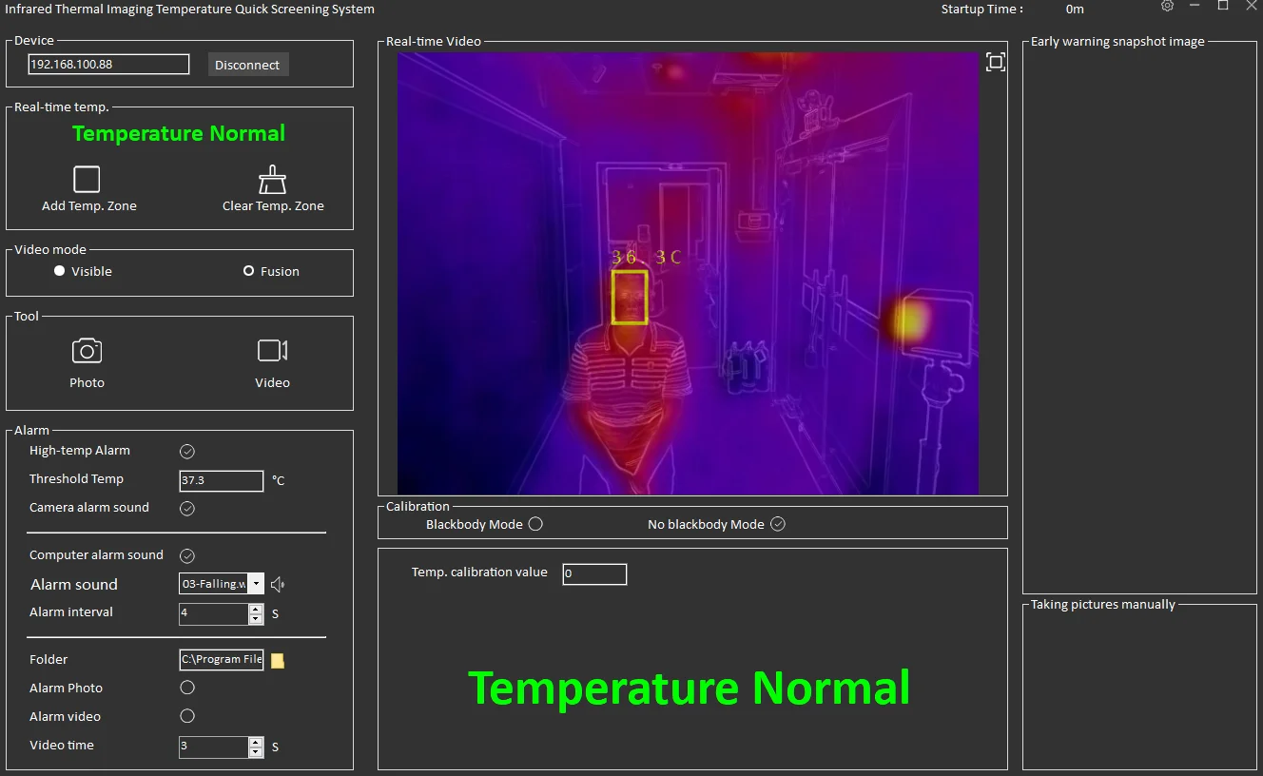Image resolution: width=1263 pixels, height=776 pixels.
Task: Open settings gear in title bar
Action: [x=1167, y=7]
